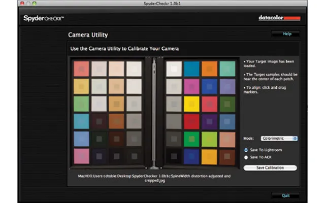Click the pale green patch on the left panel
The height and width of the screenshot is (203, 325).
click(x=81, y=104)
